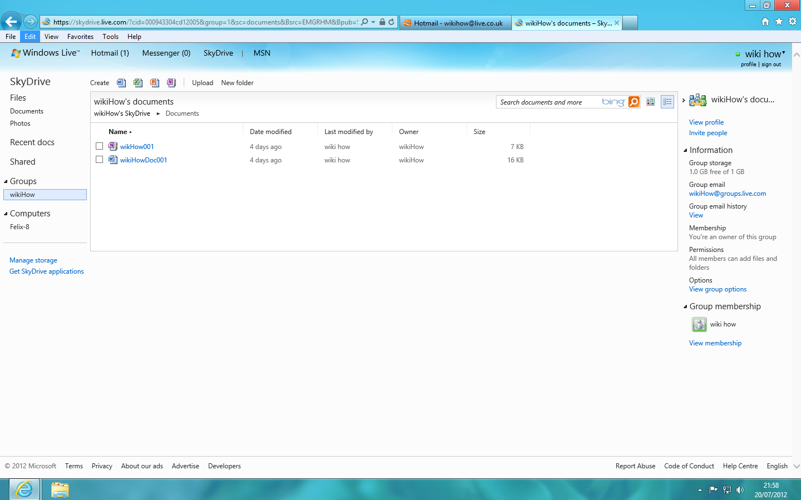The width and height of the screenshot is (801, 500).
Task: Click the network tray icon
Action: pyautogui.click(x=726, y=490)
